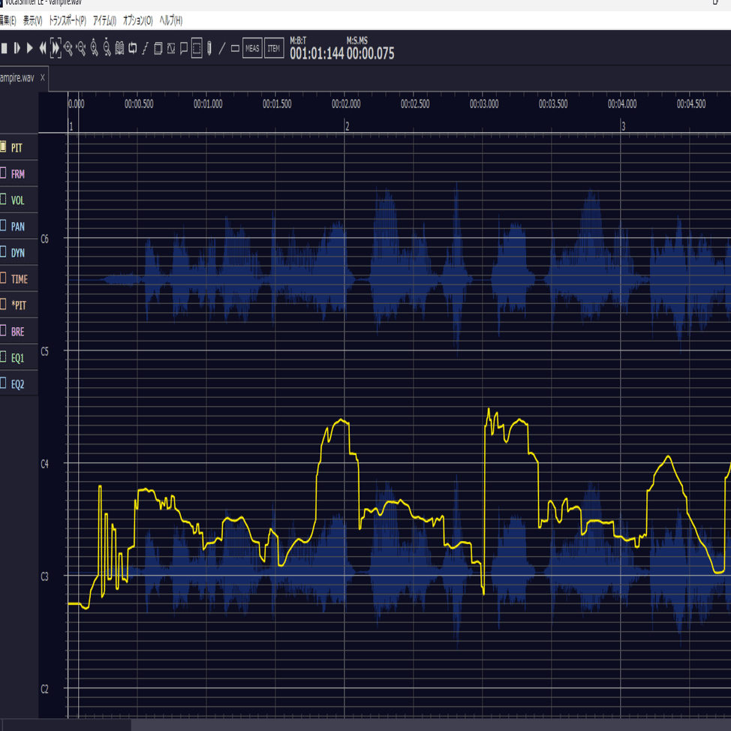Click the C4 pitch label
Screen dimensions: 731x731
pos(45,464)
